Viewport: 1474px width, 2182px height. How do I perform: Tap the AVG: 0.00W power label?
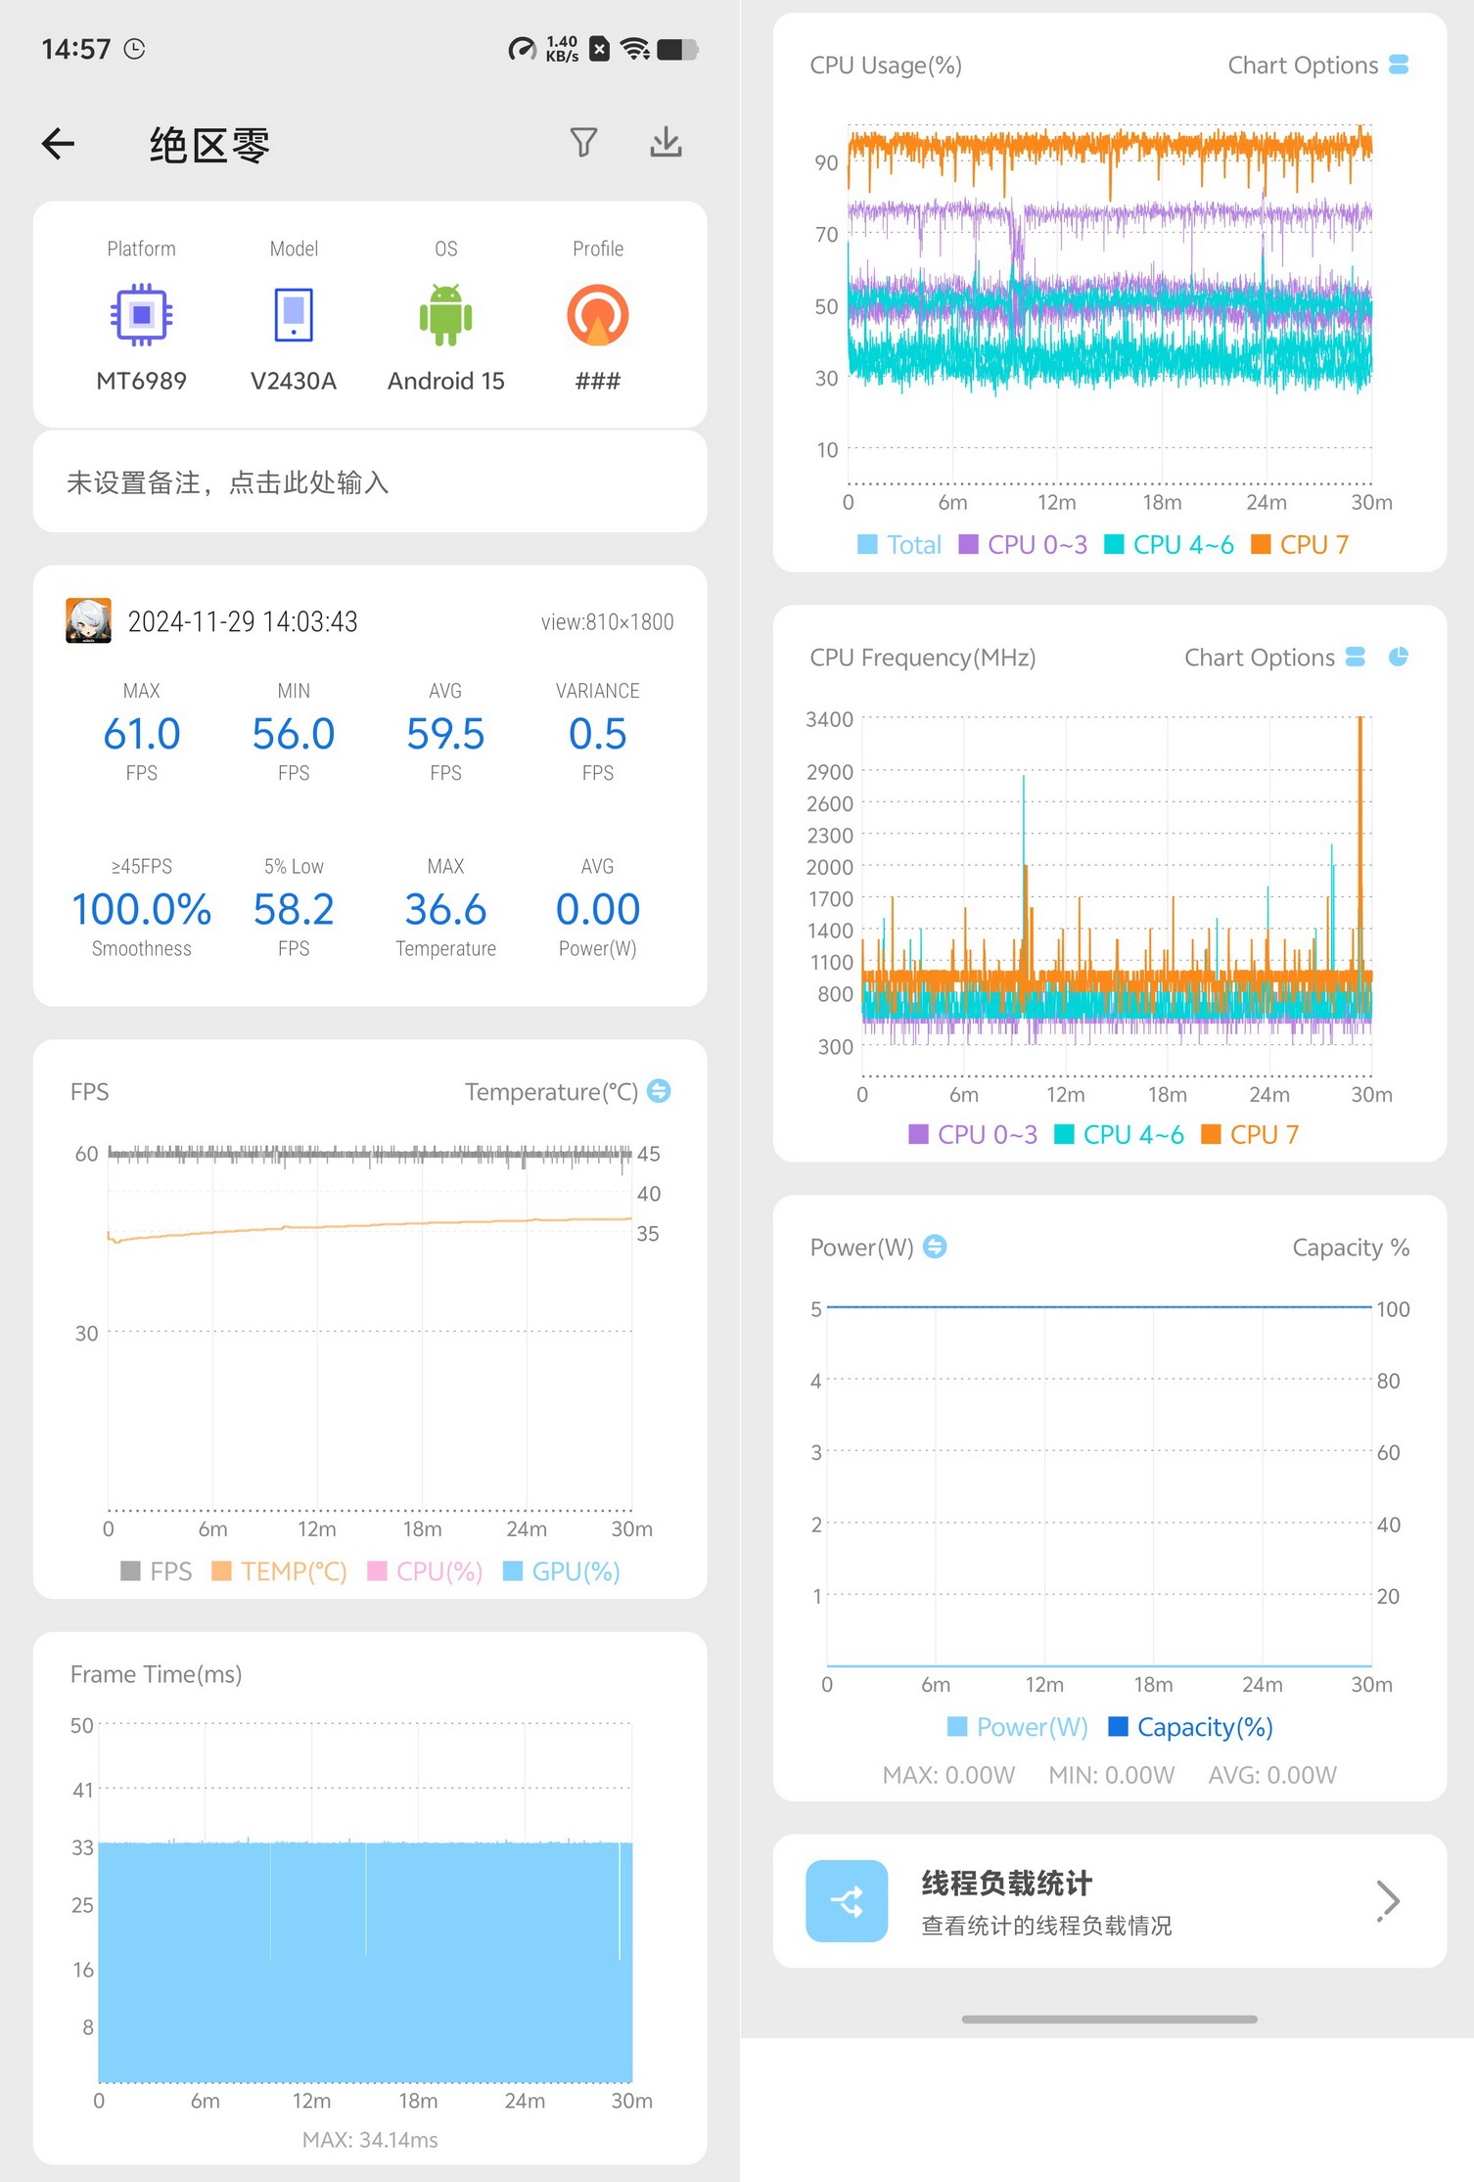(1272, 1775)
